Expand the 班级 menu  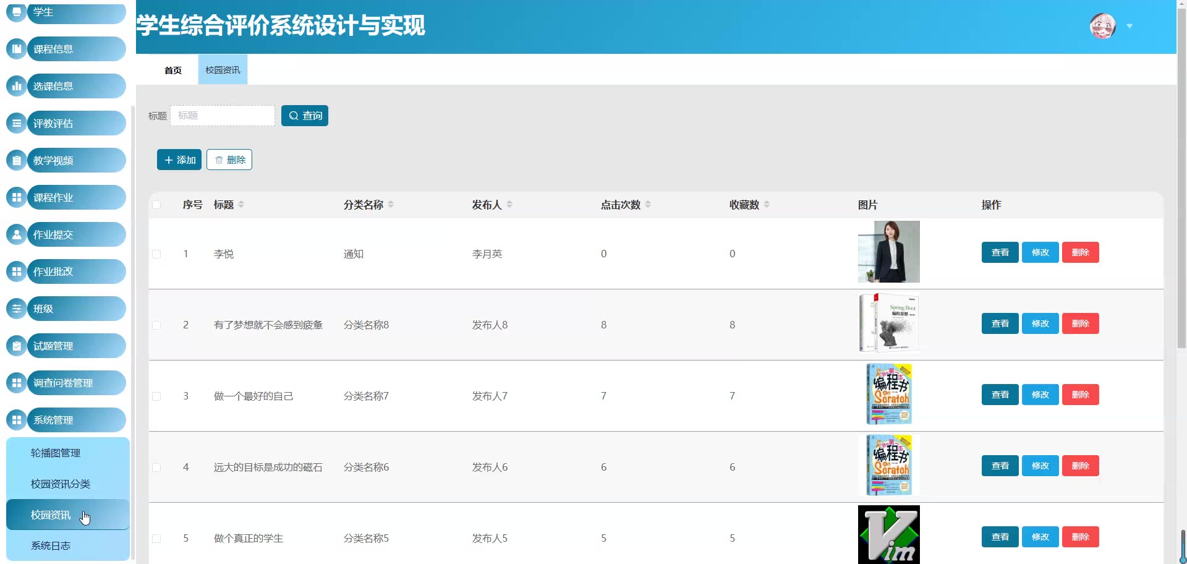76,309
